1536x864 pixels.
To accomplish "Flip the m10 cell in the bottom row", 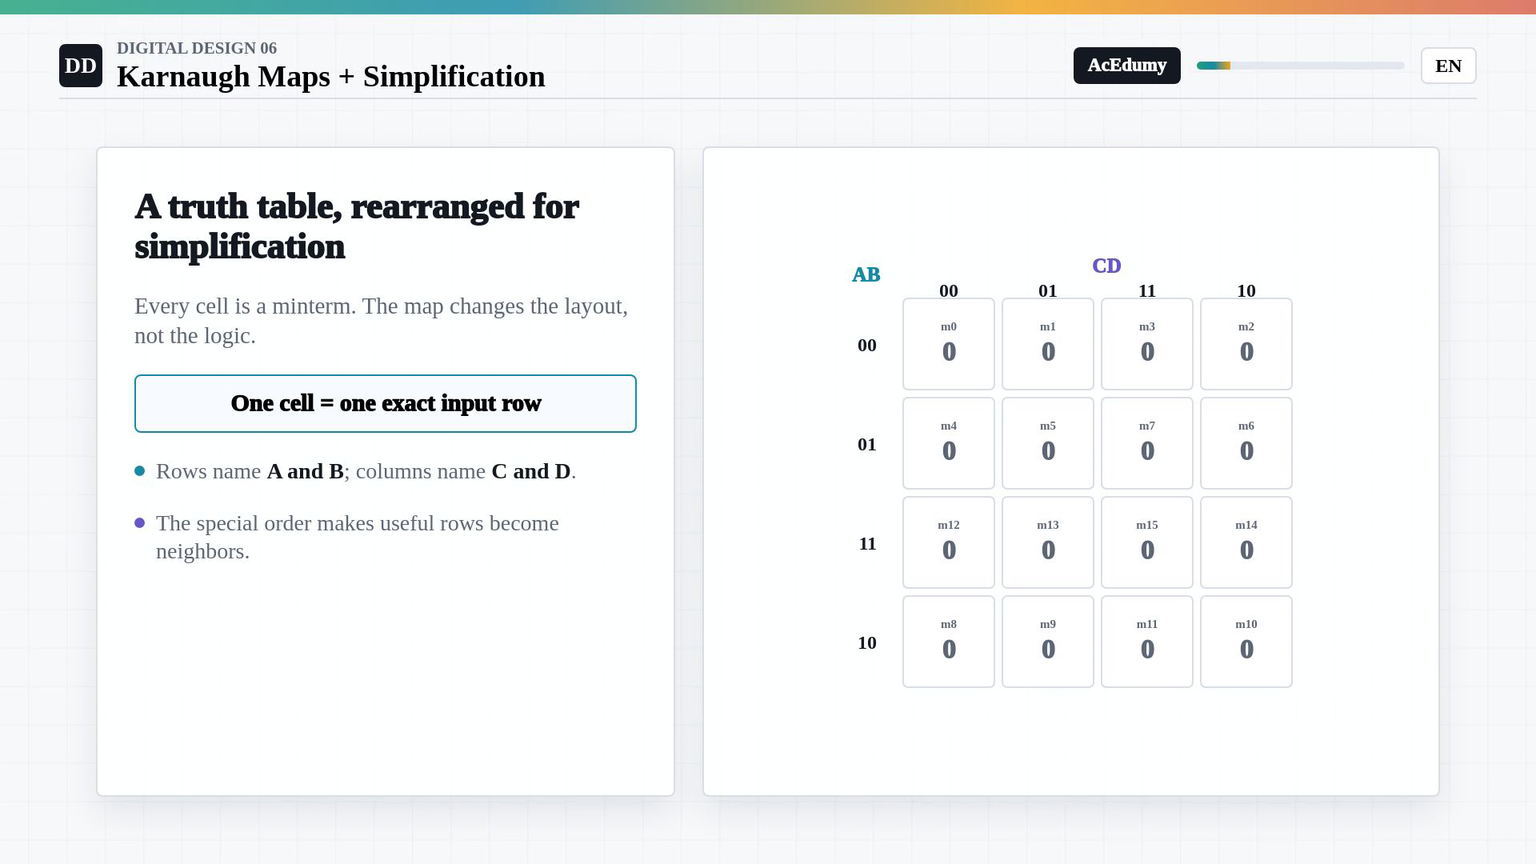I will point(1246,642).
